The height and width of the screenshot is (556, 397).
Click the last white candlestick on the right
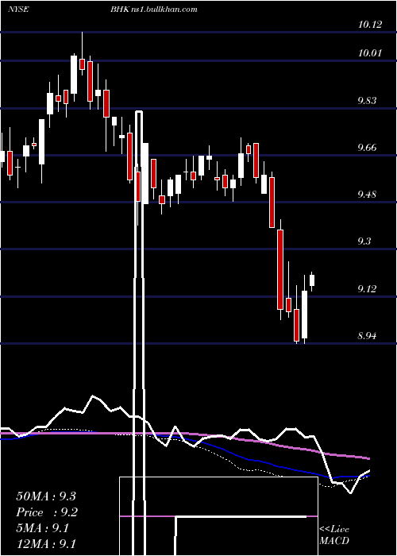(312, 280)
